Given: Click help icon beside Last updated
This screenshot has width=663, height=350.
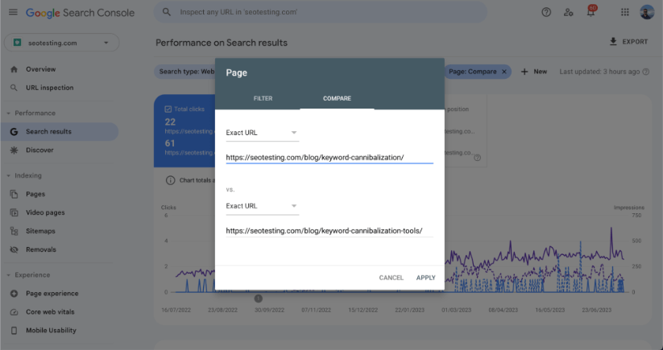Looking at the screenshot, I should point(645,72).
